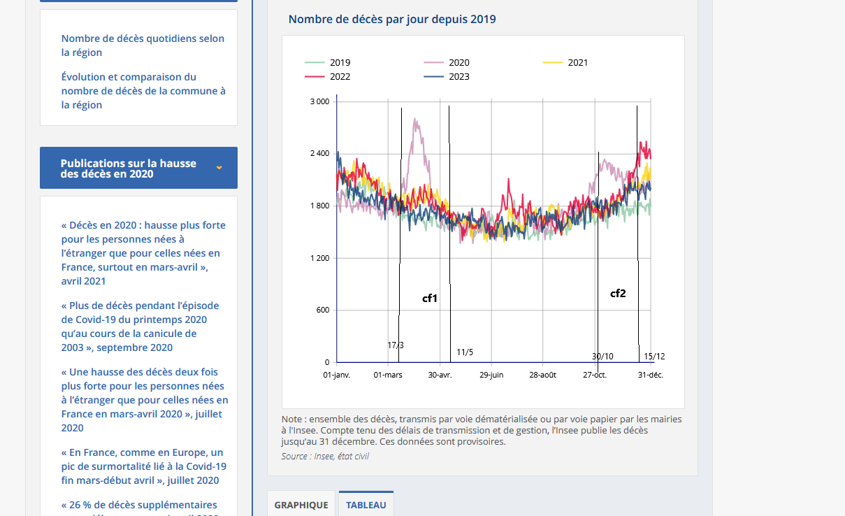
Task: Hide the 2022 series via legend
Action: [x=328, y=76]
